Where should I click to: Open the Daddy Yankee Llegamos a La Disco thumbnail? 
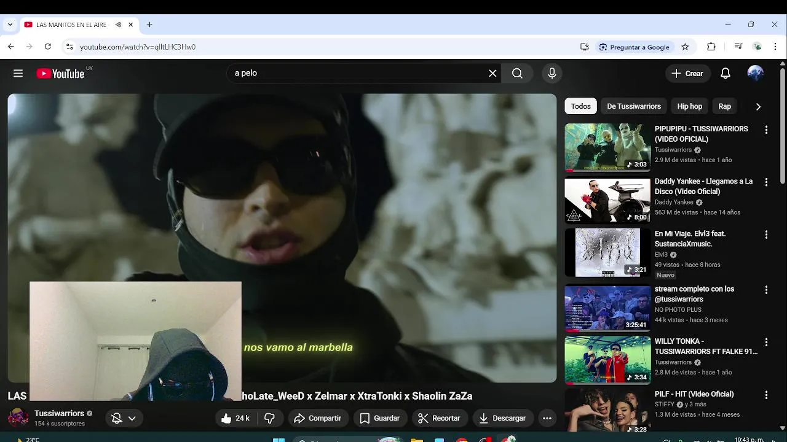click(x=607, y=200)
